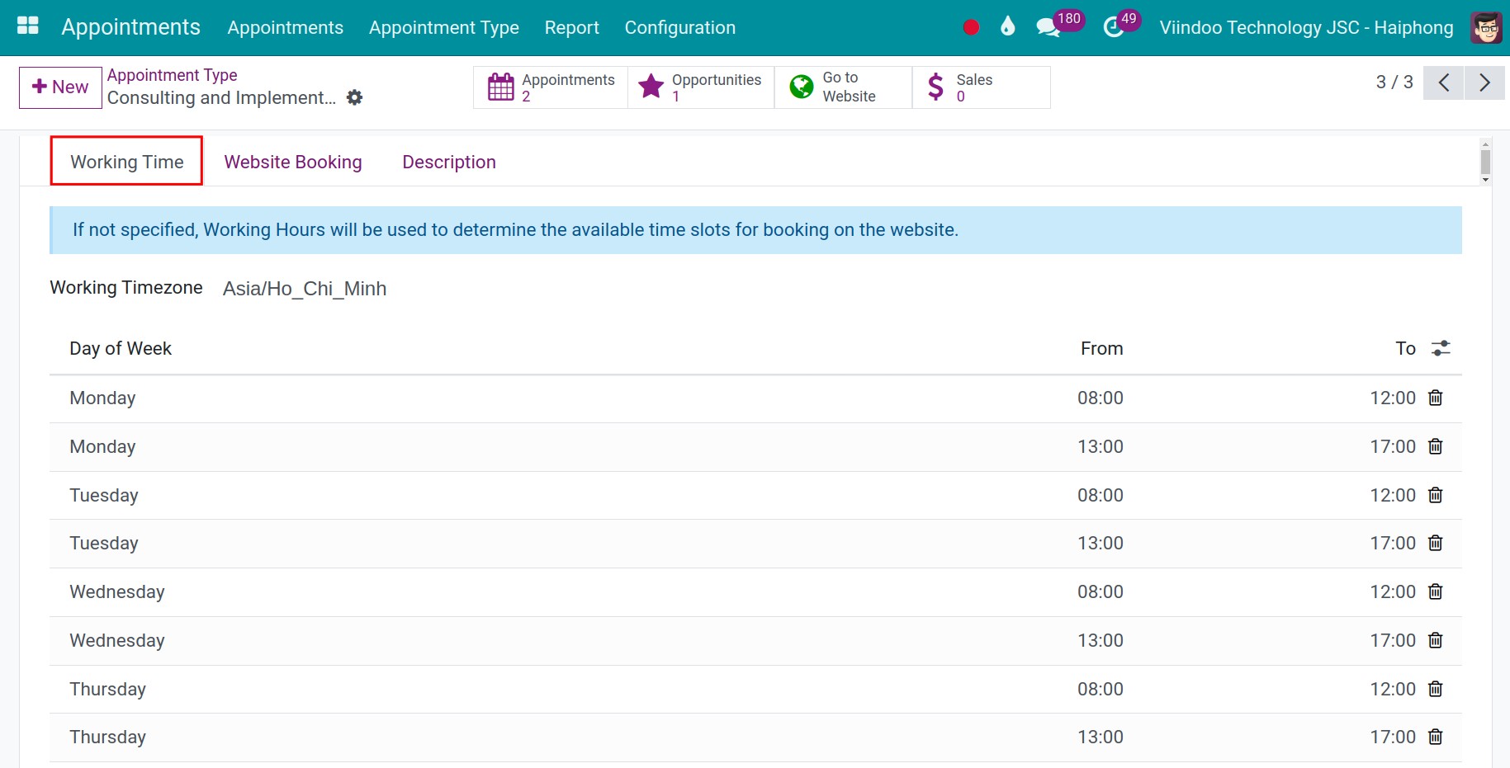Click the water drop icon in top bar
The image size is (1510, 768).
[x=1007, y=26]
